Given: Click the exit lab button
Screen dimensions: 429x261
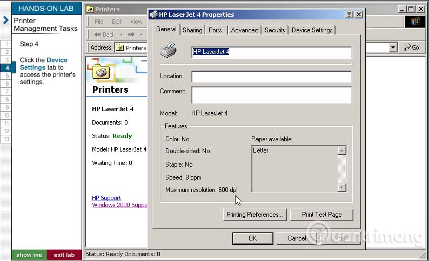Looking at the screenshot, I should point(64,255).
